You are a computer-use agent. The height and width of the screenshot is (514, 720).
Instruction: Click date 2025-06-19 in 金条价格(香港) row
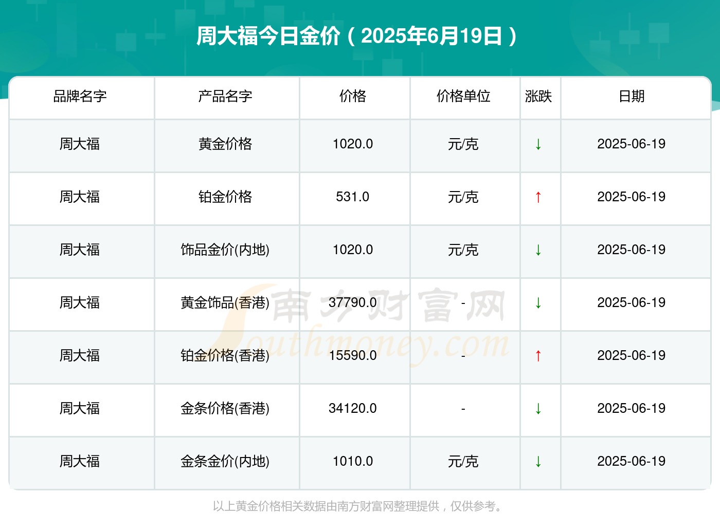pos(632,408)
